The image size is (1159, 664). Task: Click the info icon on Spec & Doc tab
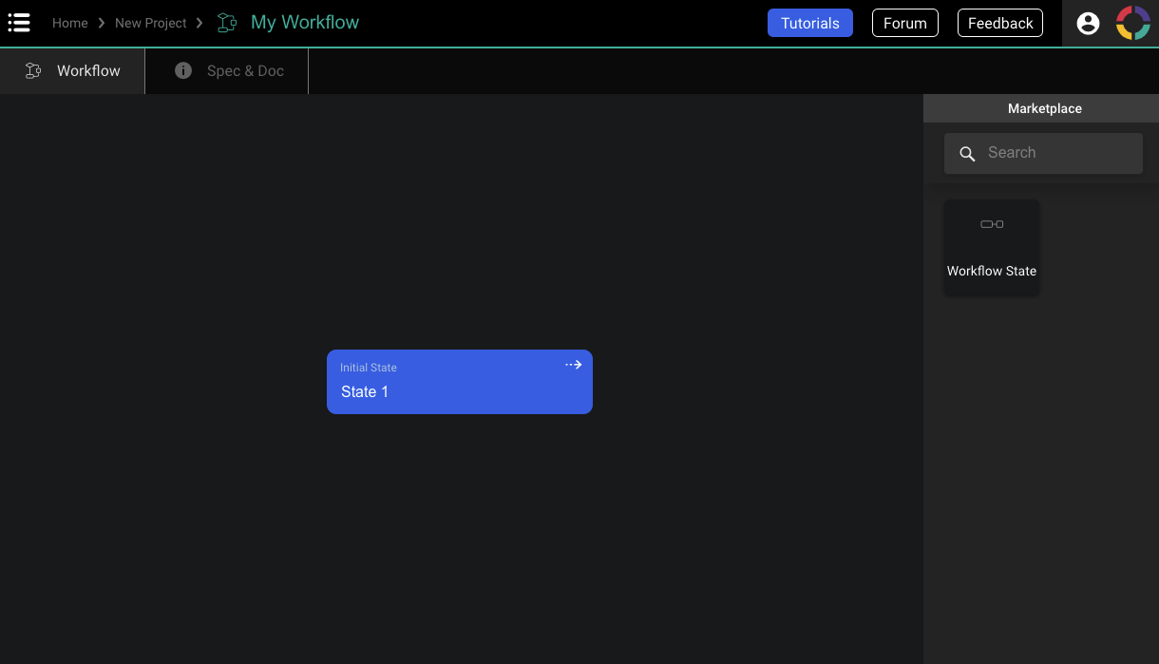pos(182,70)
